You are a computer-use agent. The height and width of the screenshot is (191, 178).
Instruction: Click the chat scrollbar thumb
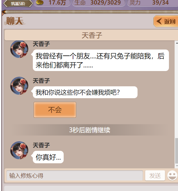[x=177, y=151]
